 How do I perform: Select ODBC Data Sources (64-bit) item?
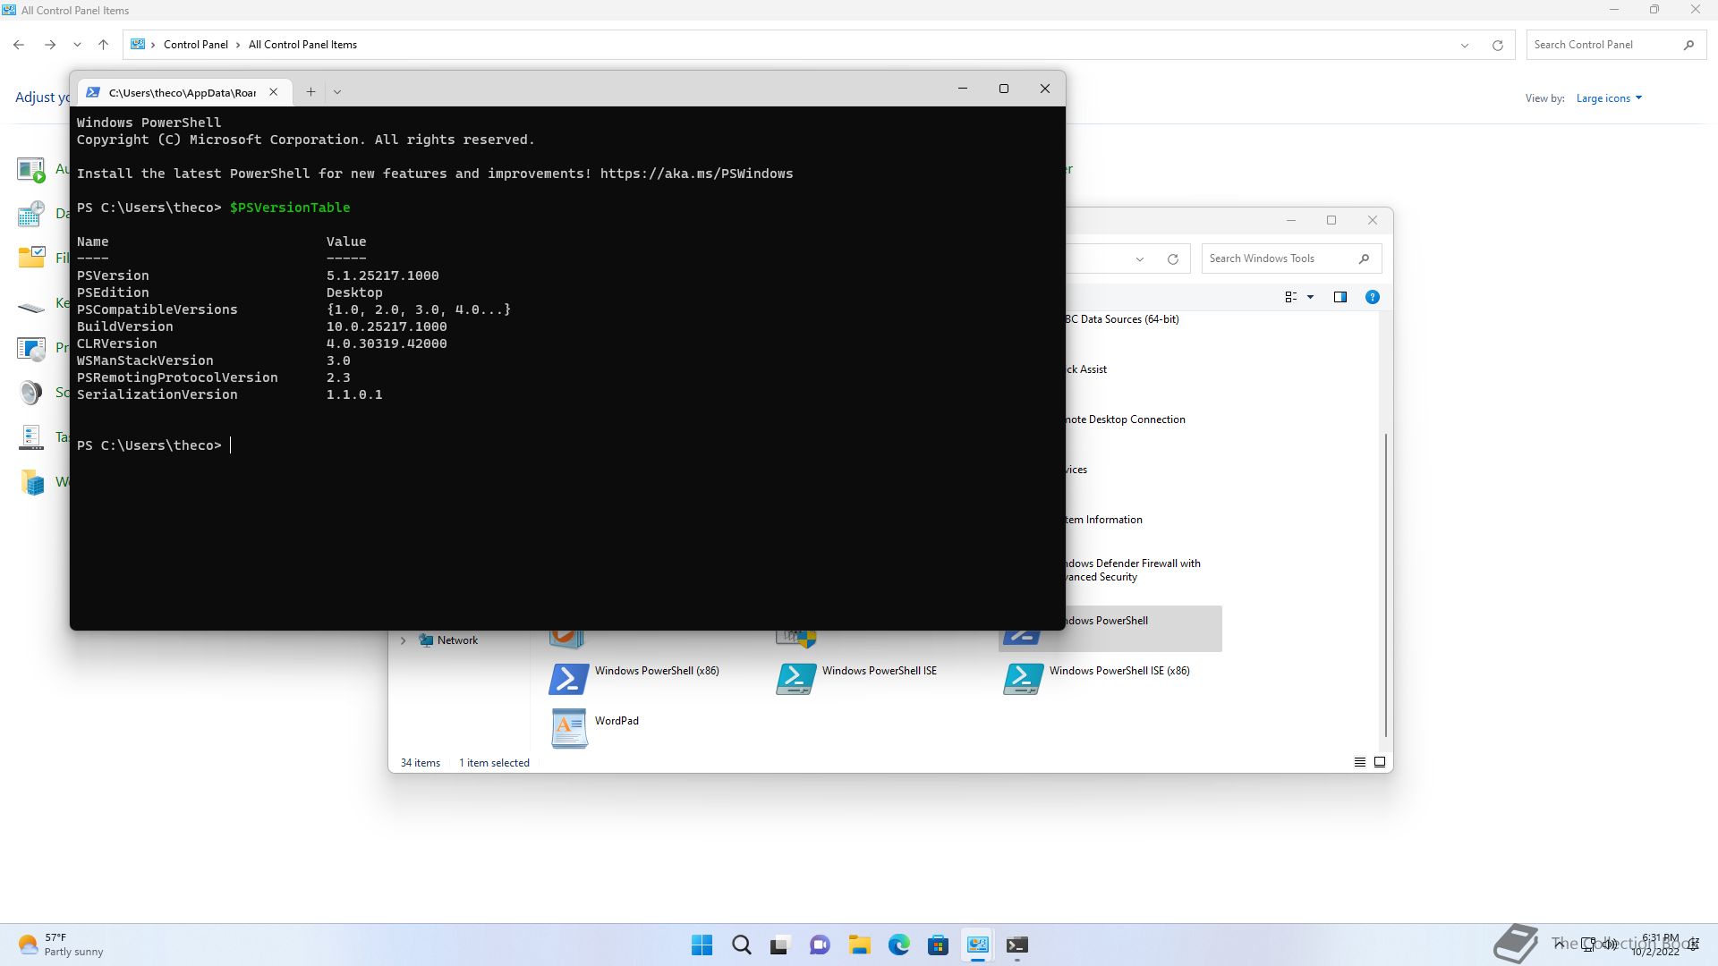pyautogui.click(x=1122, y=319)
